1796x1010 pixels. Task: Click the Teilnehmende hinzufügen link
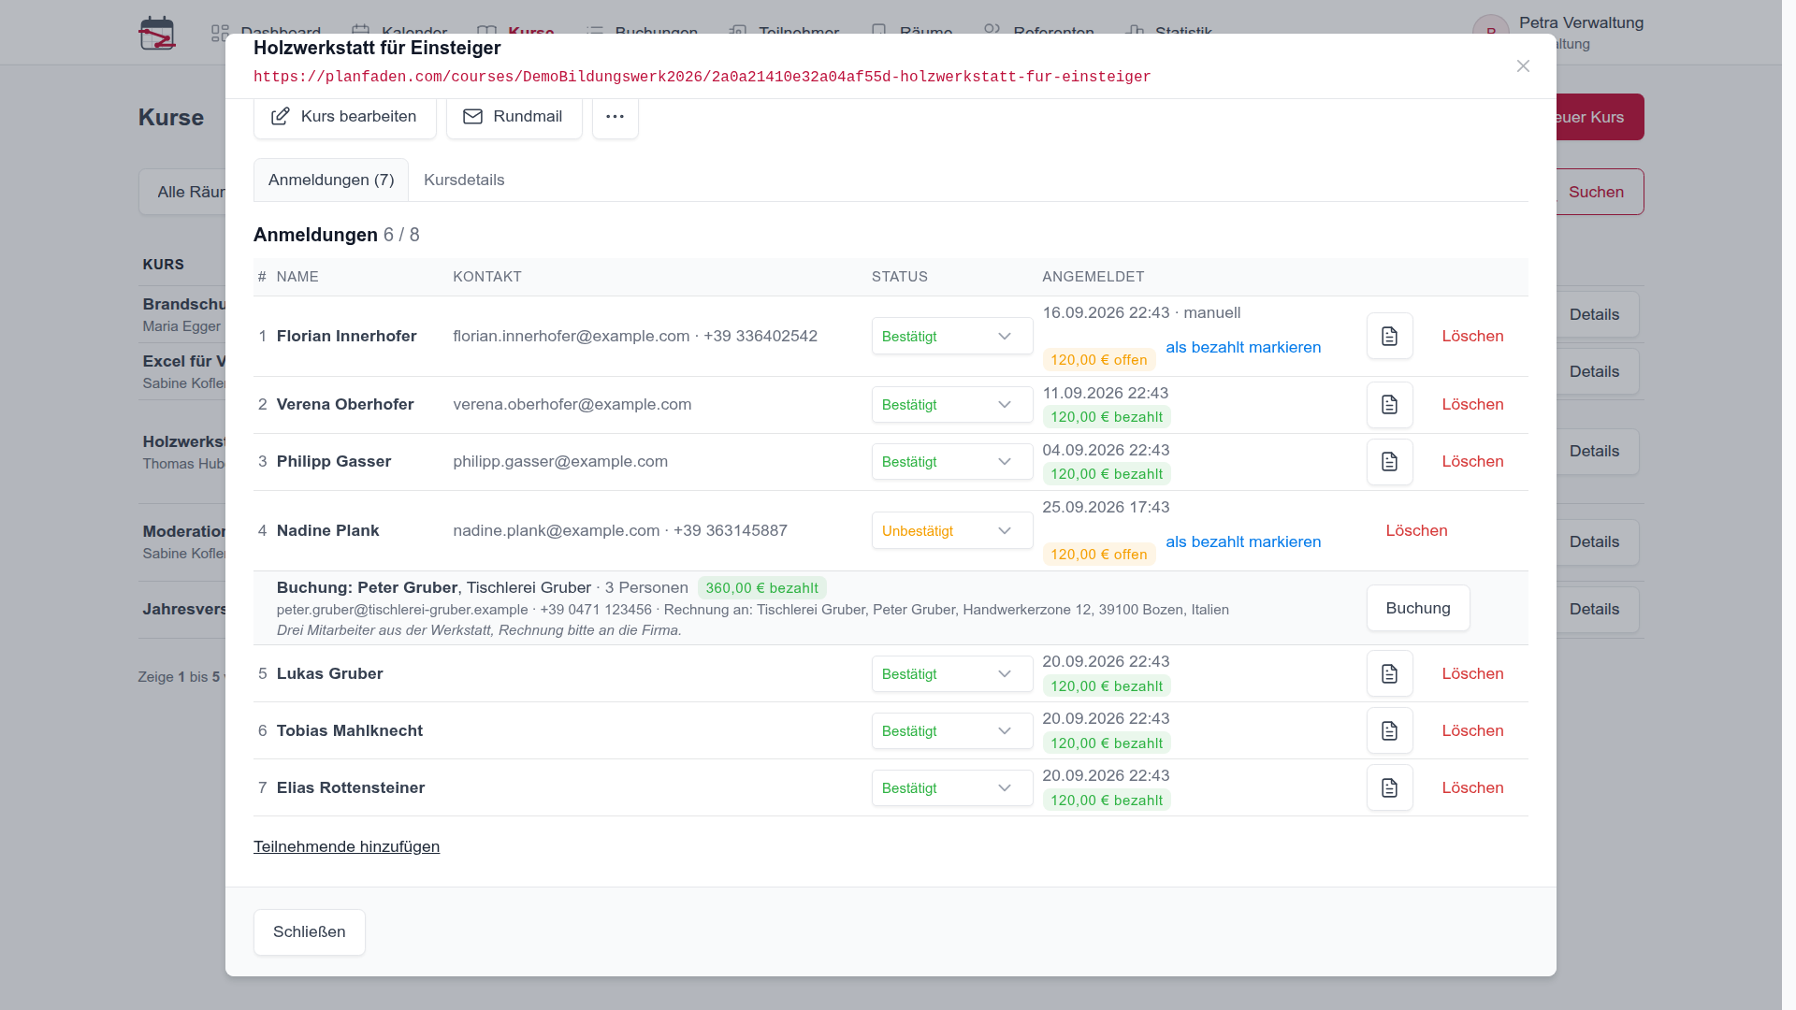[x=346, y=846]
